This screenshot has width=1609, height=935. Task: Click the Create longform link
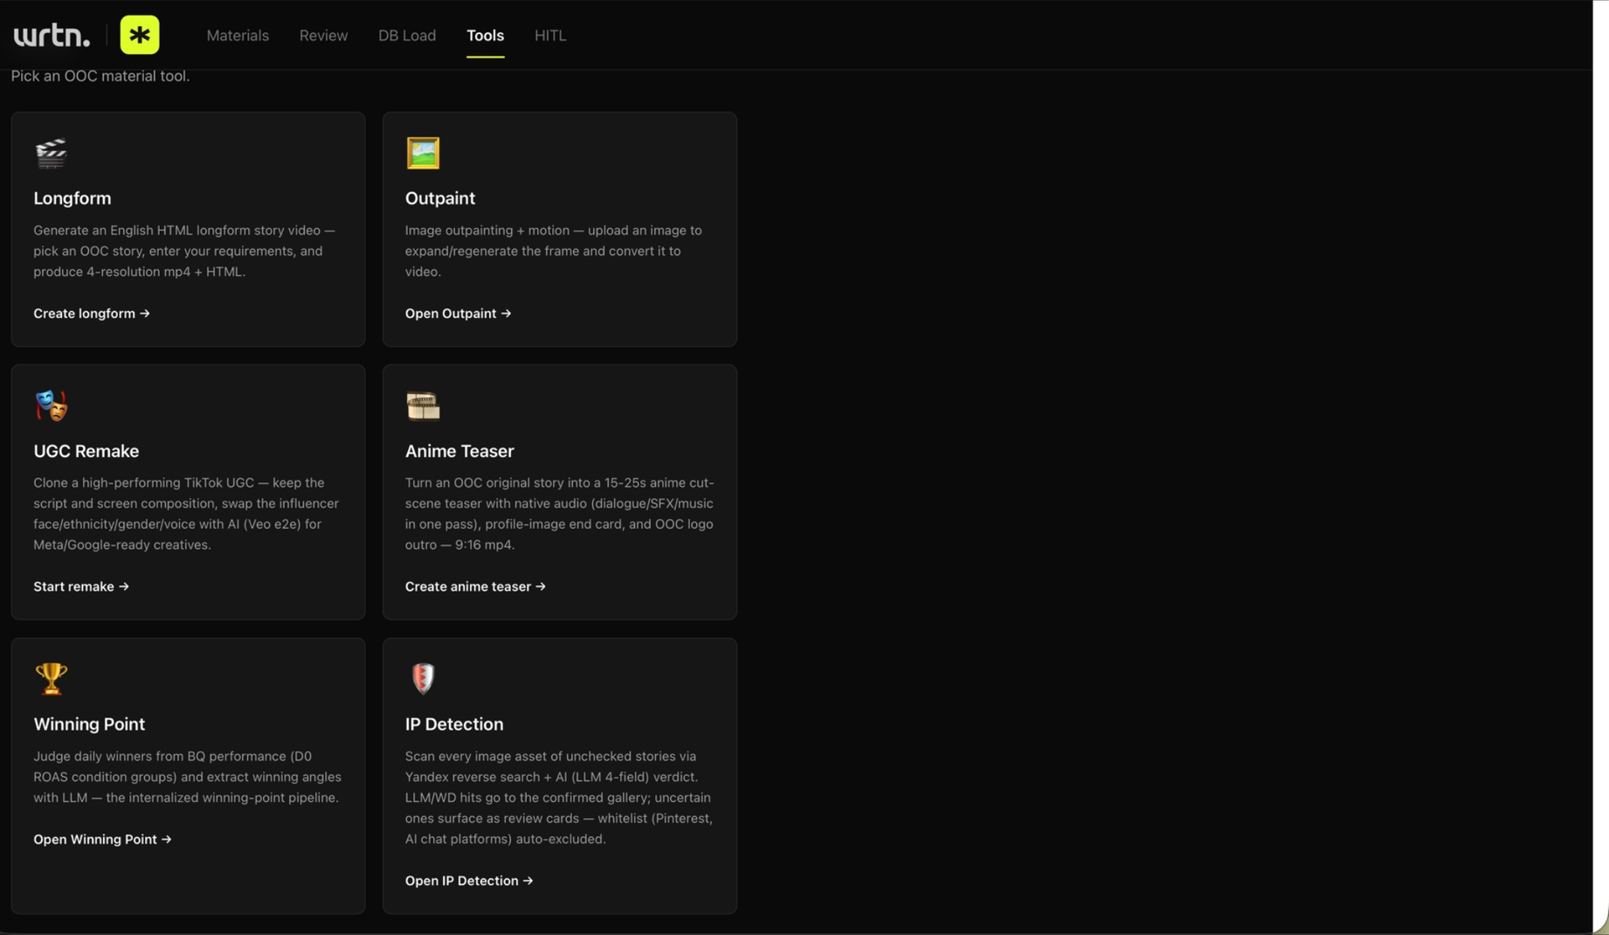coord(92,313)
